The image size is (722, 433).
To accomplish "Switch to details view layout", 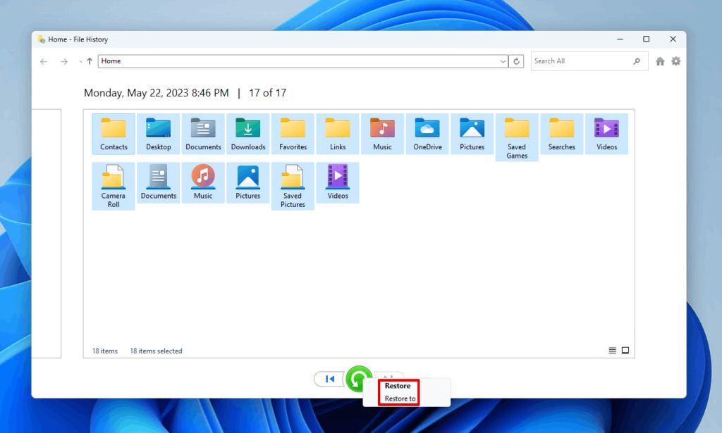I will coord(612,350).
